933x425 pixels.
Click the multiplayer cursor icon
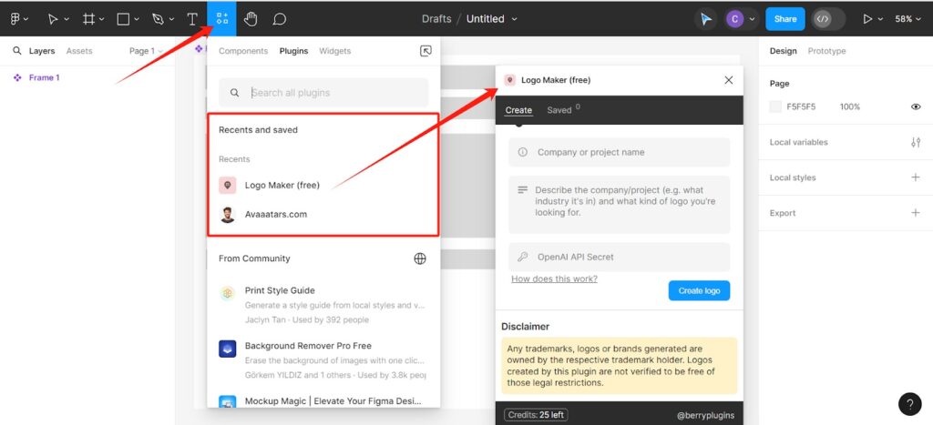pos(706,19)
